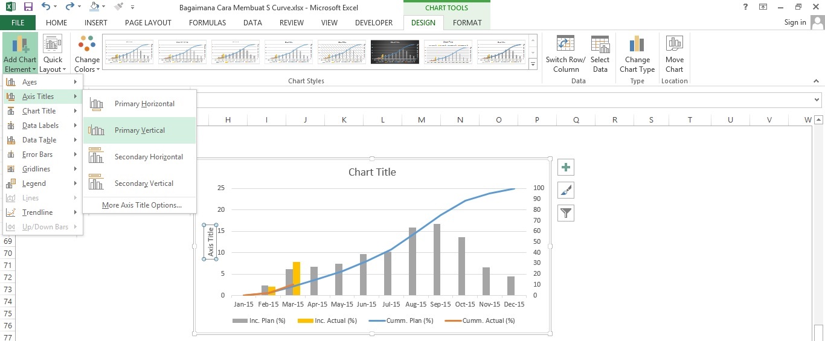Click the Ribbon Display Options icon
This screenshot has width=825, height=341.
coord(763,7)
